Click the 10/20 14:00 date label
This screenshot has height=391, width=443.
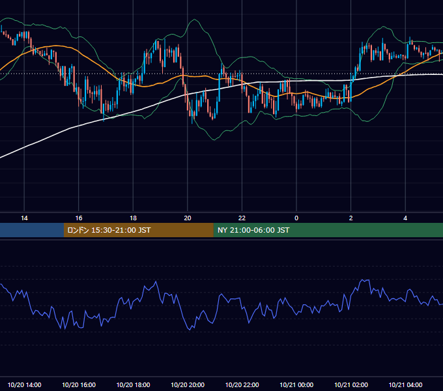click(x=24, y=384)
